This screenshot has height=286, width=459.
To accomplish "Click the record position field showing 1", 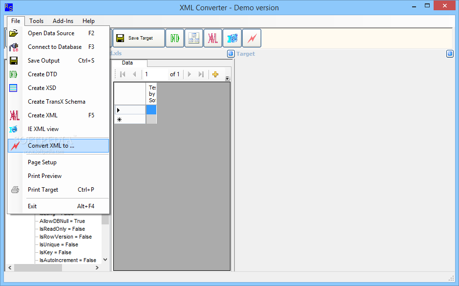I will [x=156, y=74].
